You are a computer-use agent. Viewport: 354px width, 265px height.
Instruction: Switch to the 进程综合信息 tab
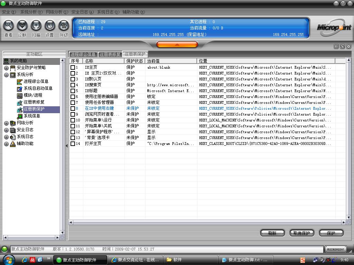83,54
